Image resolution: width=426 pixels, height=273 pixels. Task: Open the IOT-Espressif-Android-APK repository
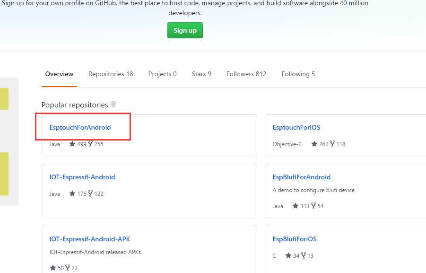point(90,239)
